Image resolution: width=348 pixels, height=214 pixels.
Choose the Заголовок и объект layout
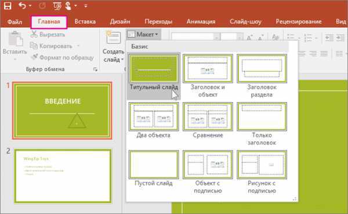(208, 76)
